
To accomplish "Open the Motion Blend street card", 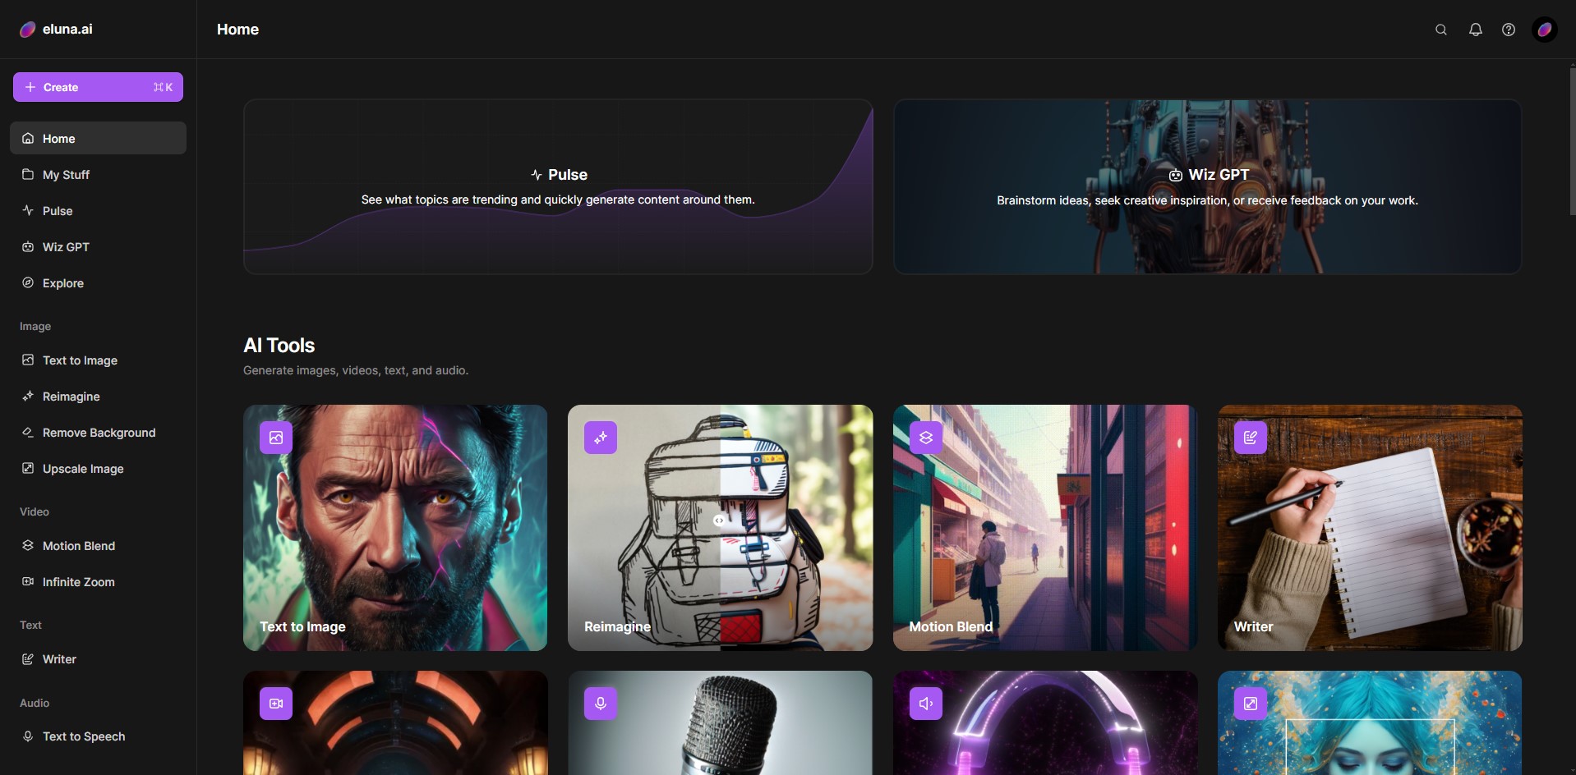I will pyautogui.click(x=1045, y=528).
